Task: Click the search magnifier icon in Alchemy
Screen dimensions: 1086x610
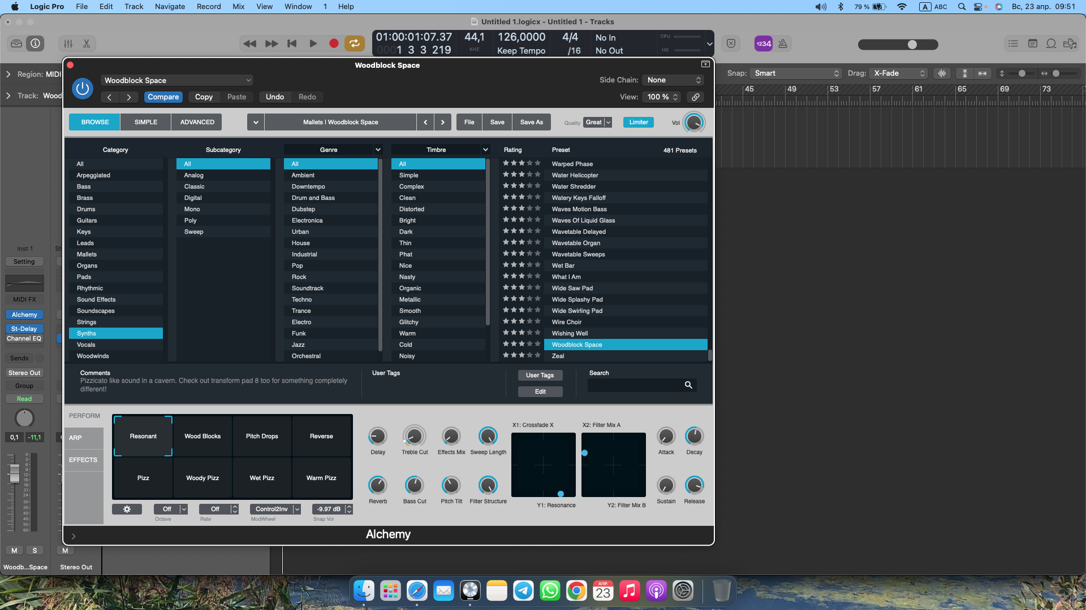Action: [688, 385]
